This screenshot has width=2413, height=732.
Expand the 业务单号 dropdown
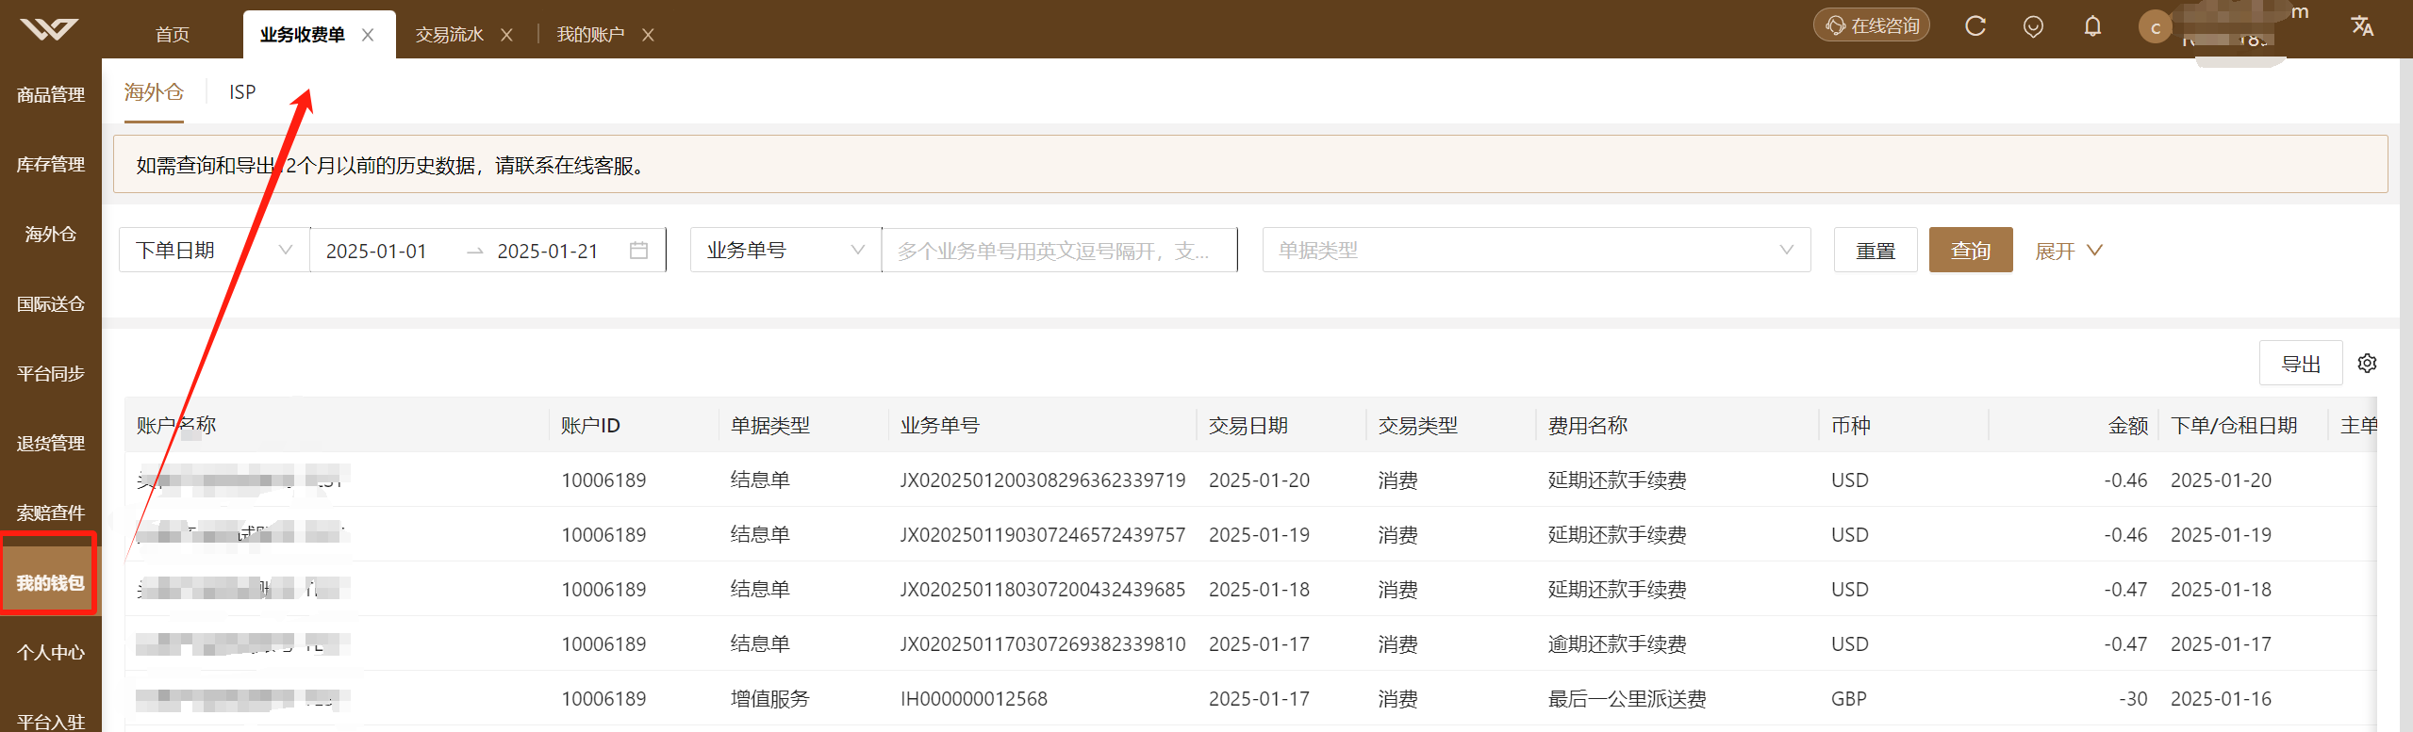785,251
